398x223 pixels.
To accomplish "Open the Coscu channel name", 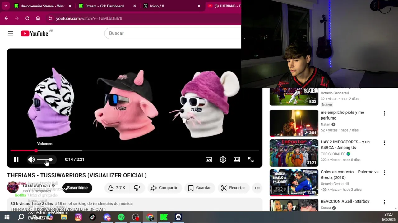I will pos(326,208).
